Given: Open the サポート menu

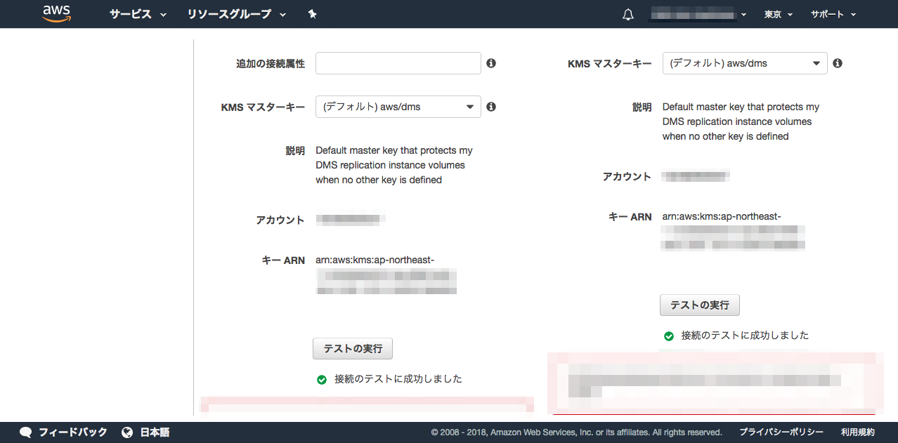Looking at the screenshot, I should coord(833,14).
